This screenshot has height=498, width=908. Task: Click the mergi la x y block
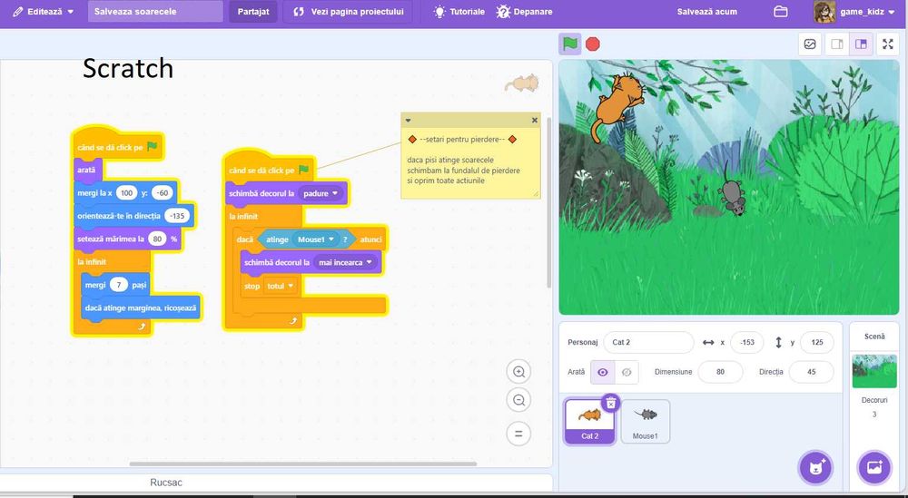click(125, 192)
